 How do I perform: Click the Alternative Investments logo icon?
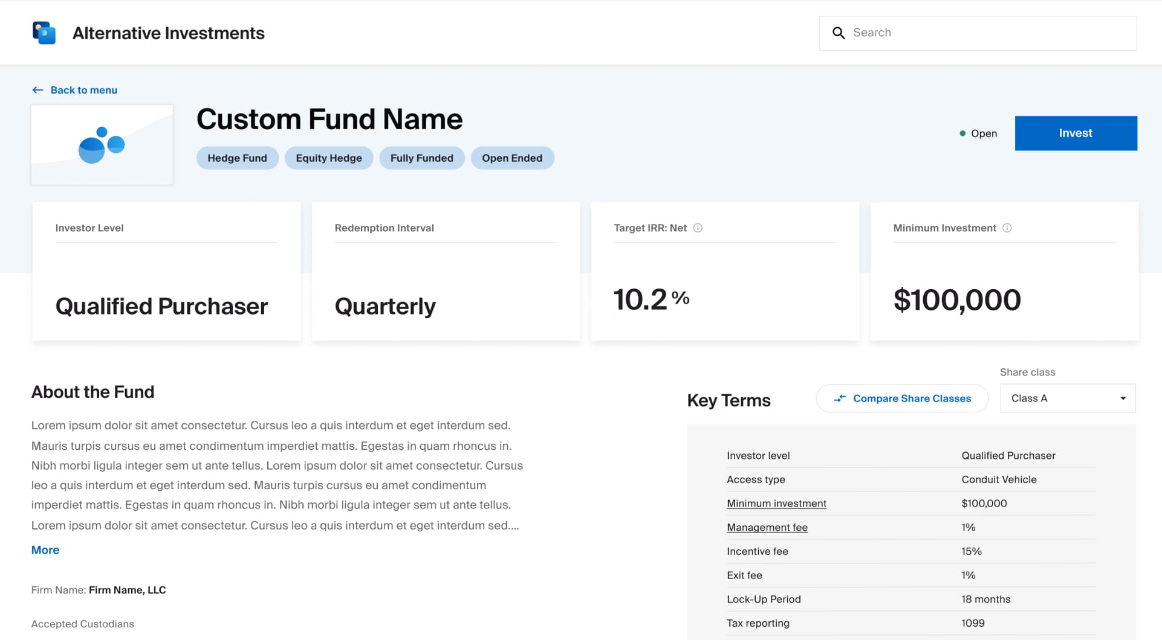44,32
